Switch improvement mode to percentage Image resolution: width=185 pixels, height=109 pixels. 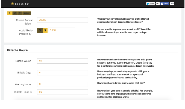40,30
